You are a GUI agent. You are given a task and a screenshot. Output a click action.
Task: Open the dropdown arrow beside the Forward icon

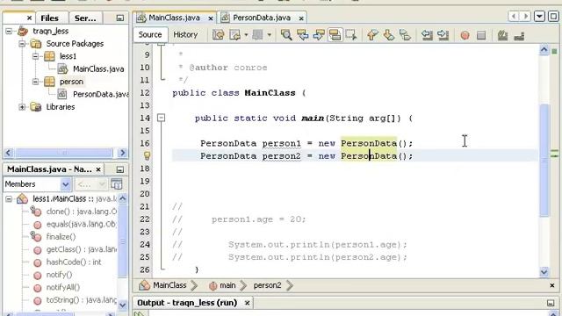tap(270, 35)
